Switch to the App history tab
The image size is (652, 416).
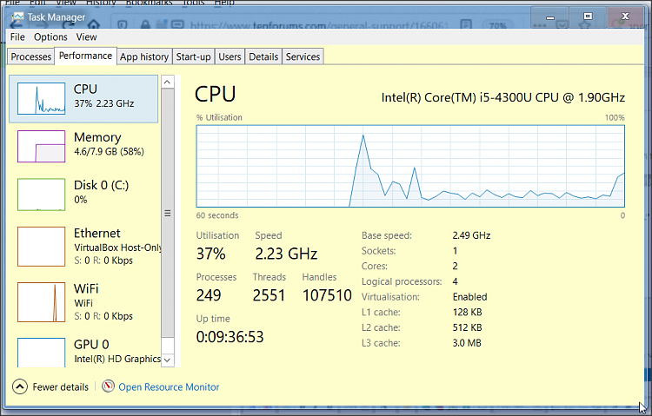144,56
